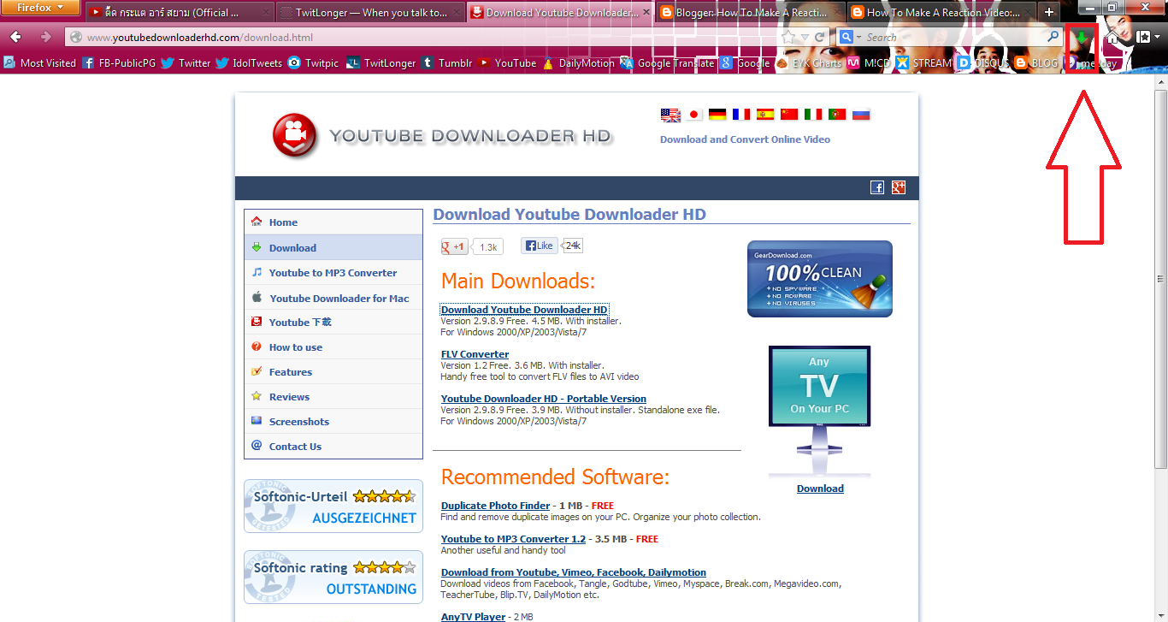
Task: Click the Youtube Downloader HD logo
Action: pyautogui.click(x=442, y=136)
